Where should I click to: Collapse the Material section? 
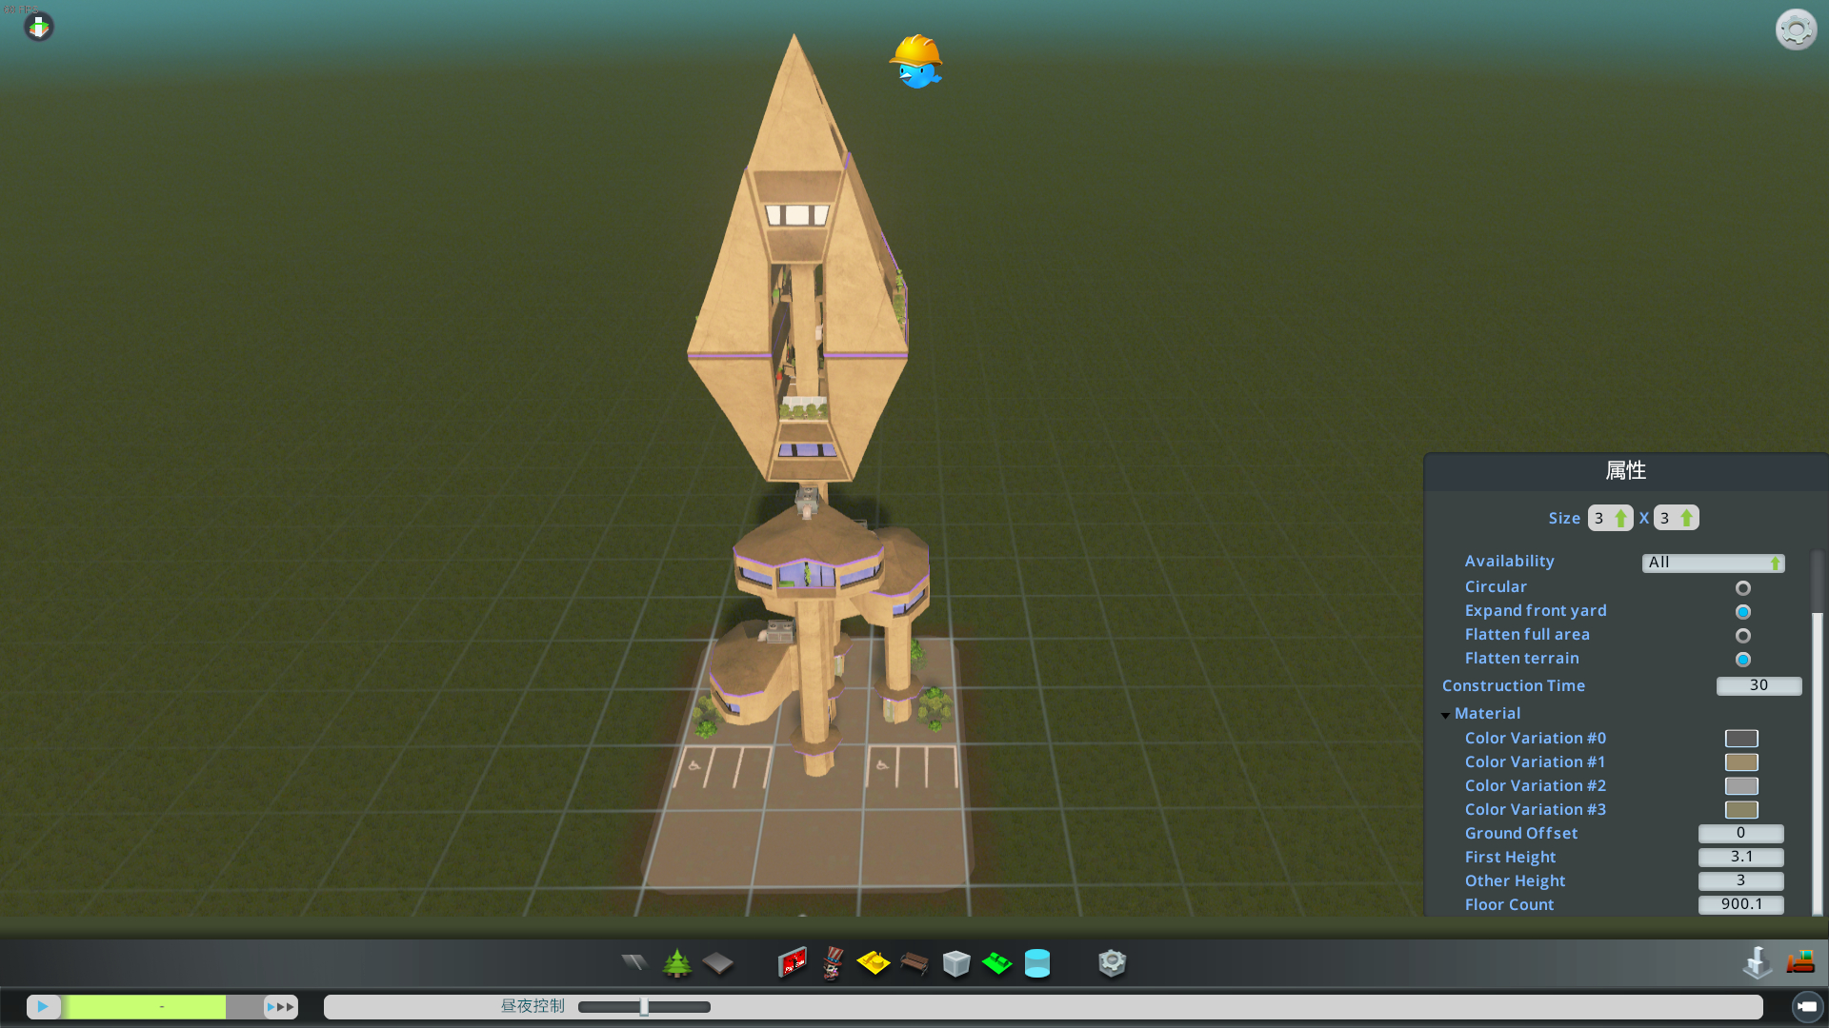point(1446,714)
